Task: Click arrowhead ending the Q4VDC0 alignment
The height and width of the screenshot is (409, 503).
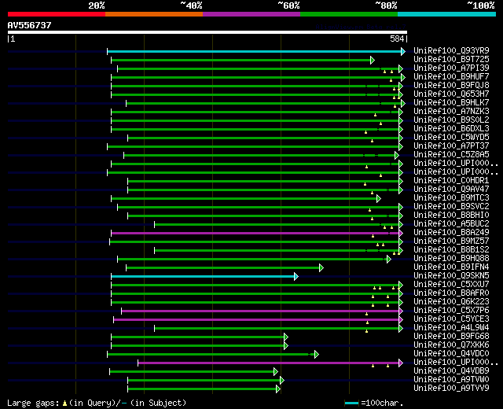Action: [x=317, y=355]
